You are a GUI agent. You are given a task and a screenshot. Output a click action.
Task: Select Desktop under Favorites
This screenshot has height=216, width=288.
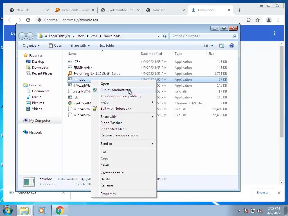(35, 62)
